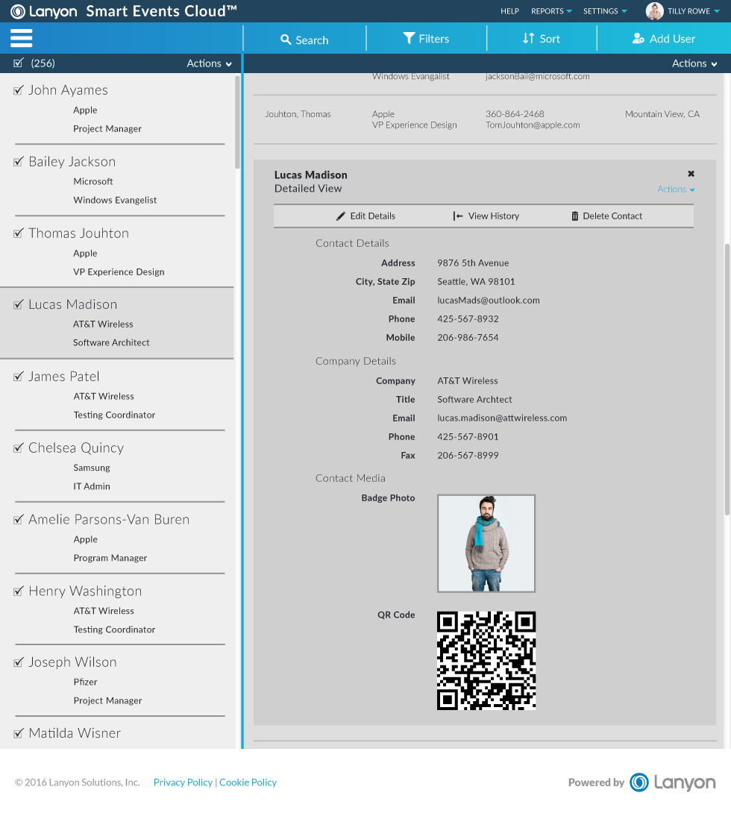Close the Lucas Madison detailed view
Screen dimensions: 731x816
[x=691, y=174]
